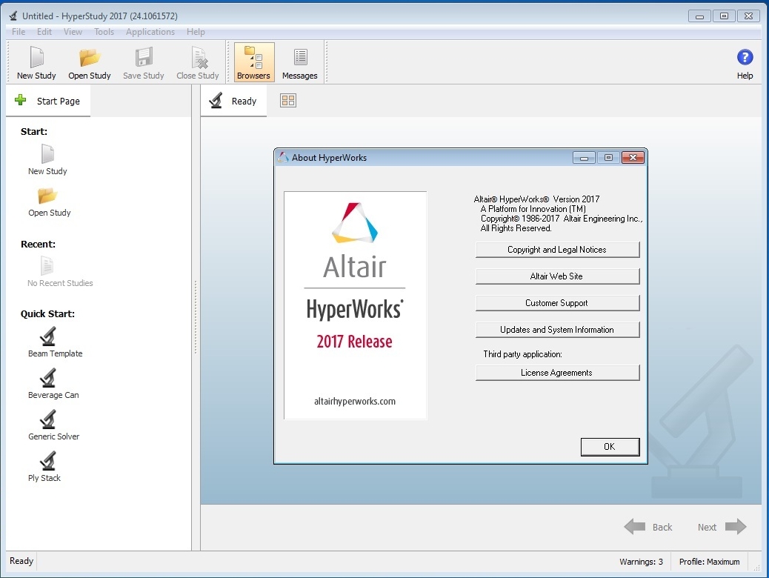The image size is (769, 578).
Task: Click the License Agreements button
Action: pyautogui.click(x=557, y=373)
